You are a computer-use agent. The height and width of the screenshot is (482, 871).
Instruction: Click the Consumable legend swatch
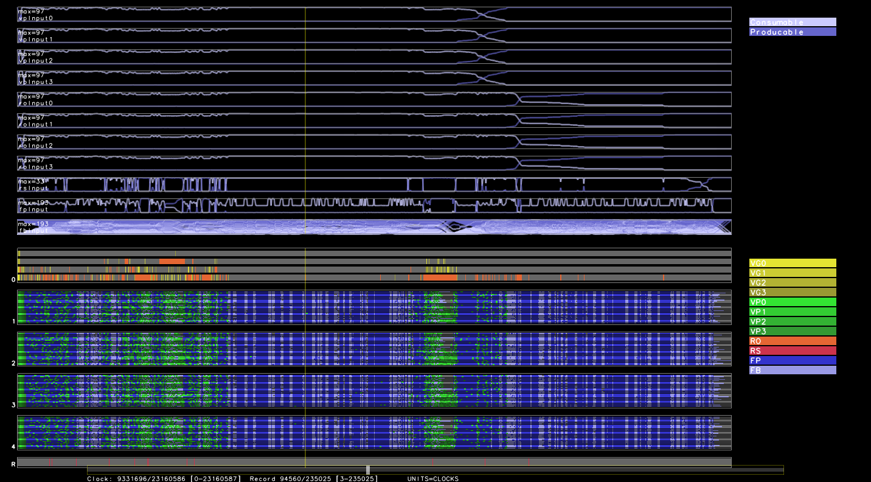tap(792, 22)
